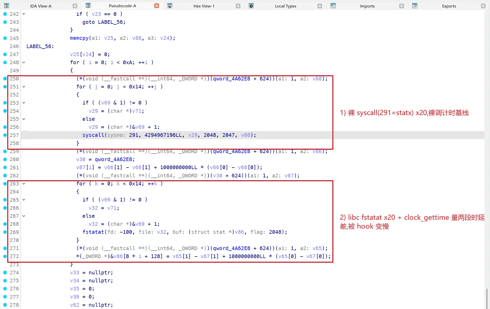Viewport: 490px width, 309px height.
Task: Click the fstatat call on line 269
Action: click(x=93, y=232)
